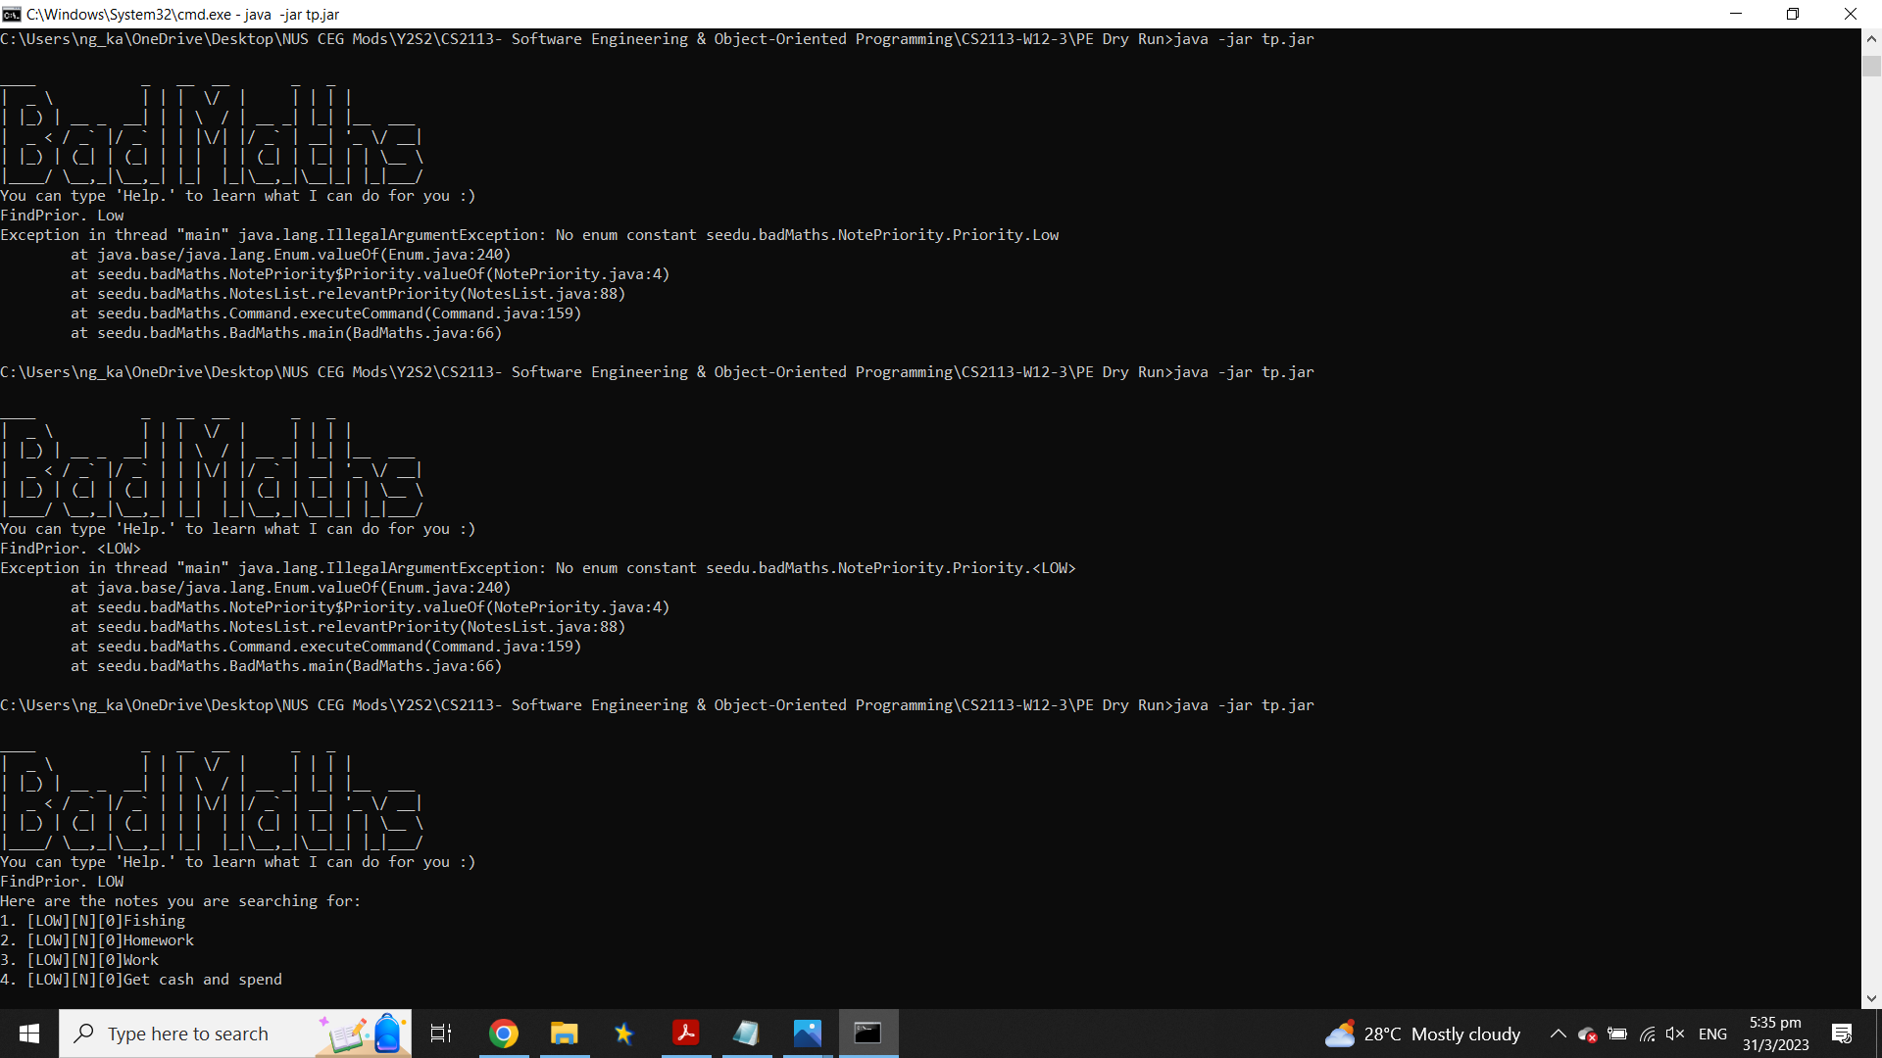The width and height of the screenshot is (1882, 1058).
Task: Close the cmd.exe window
Action: click(x=1851, y=14)
